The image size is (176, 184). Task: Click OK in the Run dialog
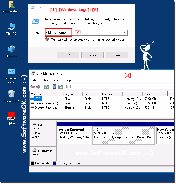pos(68,55)
